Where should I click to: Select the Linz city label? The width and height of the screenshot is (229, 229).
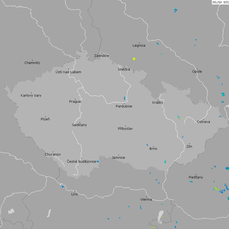[x=74, y=194]
